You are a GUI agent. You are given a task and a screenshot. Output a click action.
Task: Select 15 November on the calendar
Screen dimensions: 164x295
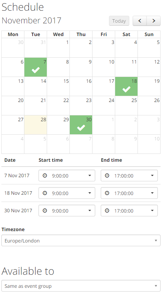click(x=58, y=86)
